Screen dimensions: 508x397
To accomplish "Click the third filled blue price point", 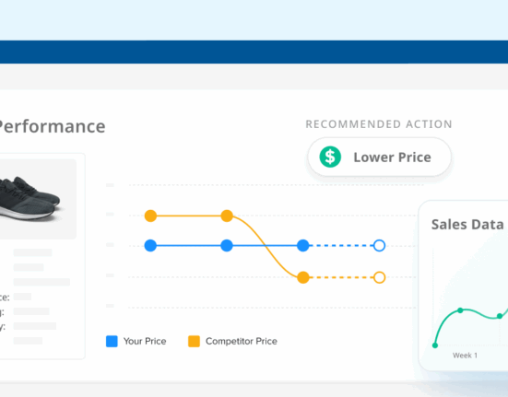I will click(303, 246).
